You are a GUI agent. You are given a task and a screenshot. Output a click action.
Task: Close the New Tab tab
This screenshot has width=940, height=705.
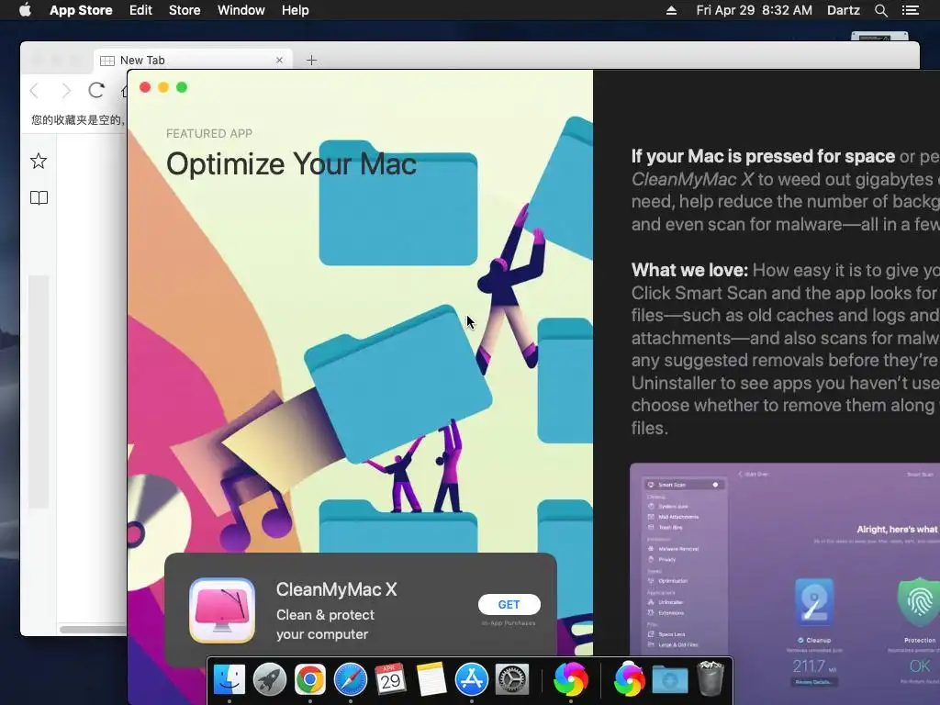279,60
